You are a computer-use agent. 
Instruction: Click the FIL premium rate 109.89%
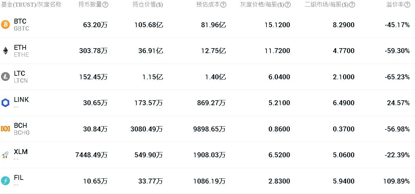coord(396,181)
